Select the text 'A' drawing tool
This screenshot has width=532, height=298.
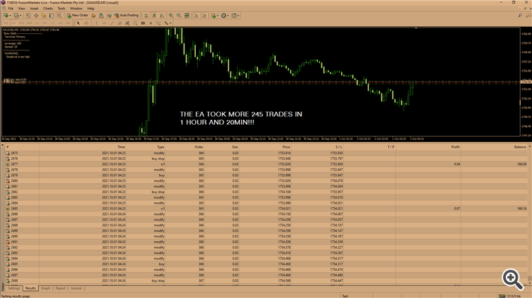point(150,23)
